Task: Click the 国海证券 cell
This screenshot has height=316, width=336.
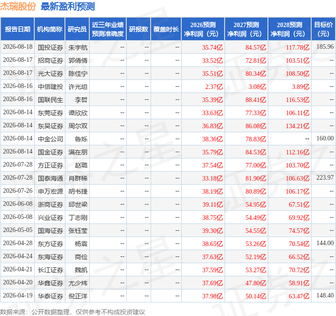Action: (51, 230)
